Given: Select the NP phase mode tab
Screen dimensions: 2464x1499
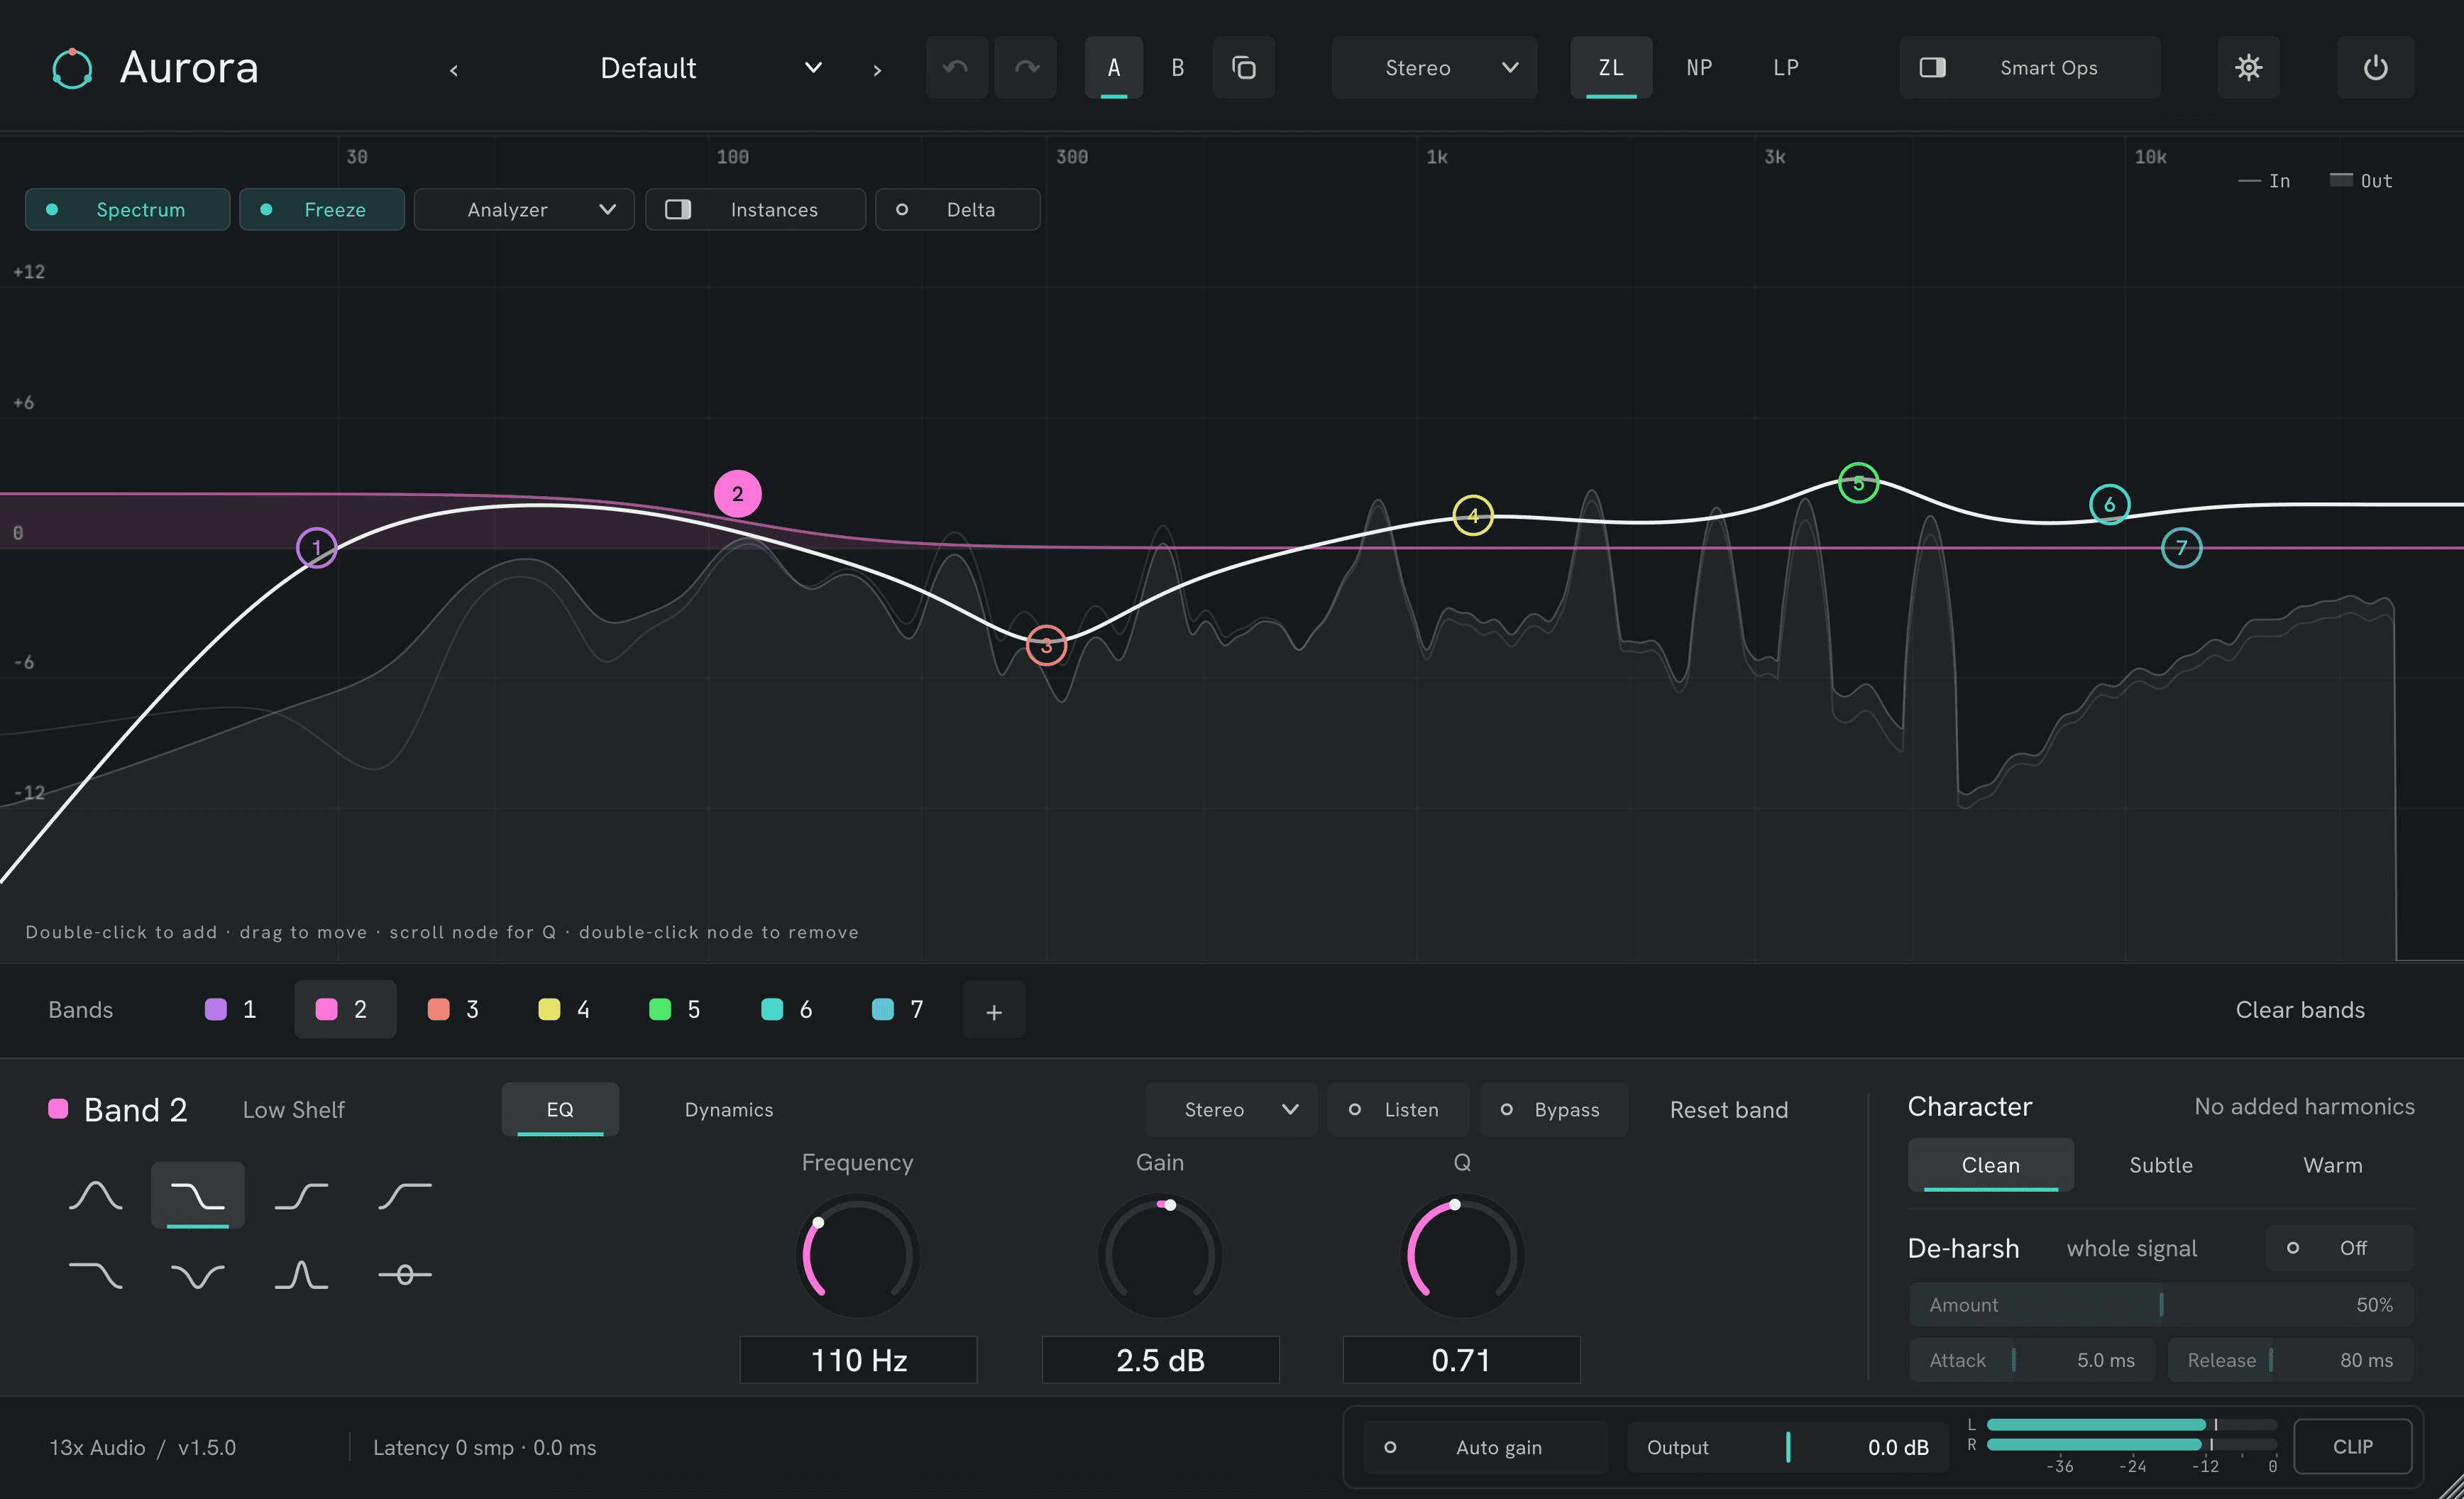Looking at the screenshot, I should [1698, 68].
